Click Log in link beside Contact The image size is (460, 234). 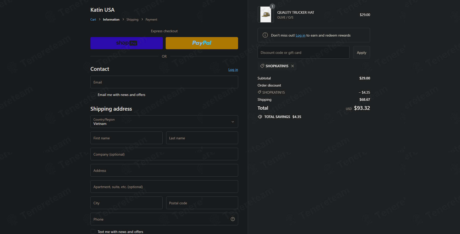click(233, 70)
